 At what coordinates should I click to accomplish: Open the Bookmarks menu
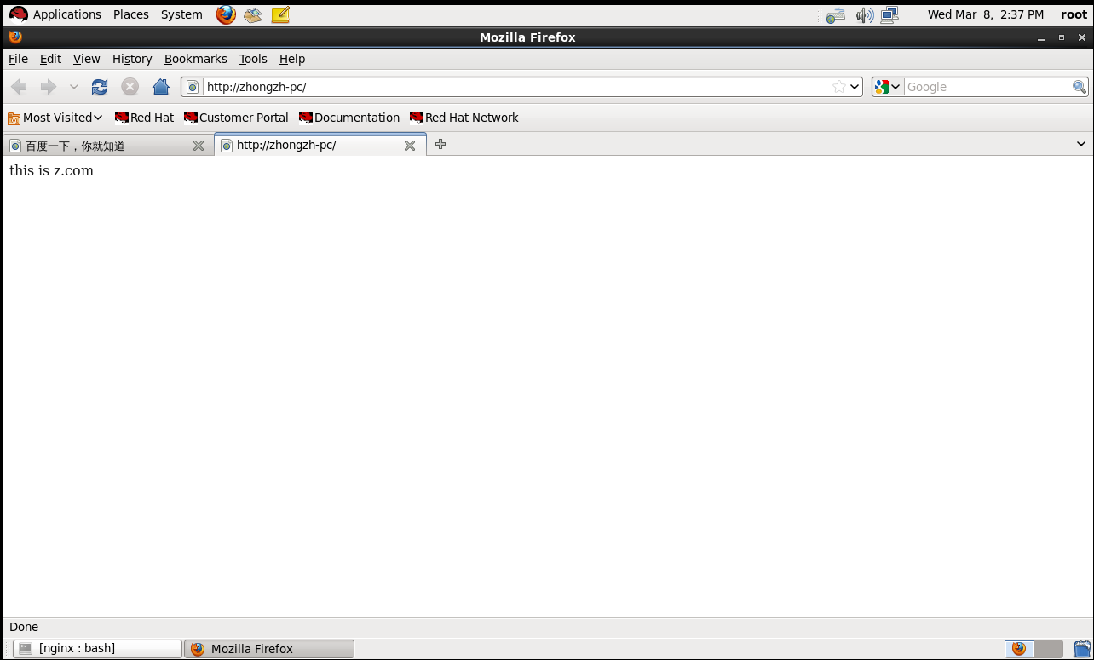click(195, 59)
